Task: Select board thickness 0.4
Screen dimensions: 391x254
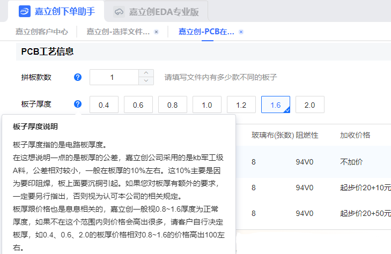Action: [104, 104]
